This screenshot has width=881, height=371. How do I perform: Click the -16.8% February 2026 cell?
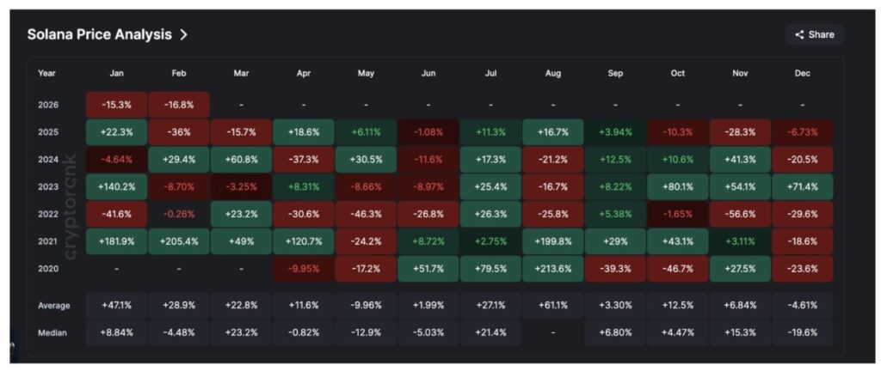[179, 105]
